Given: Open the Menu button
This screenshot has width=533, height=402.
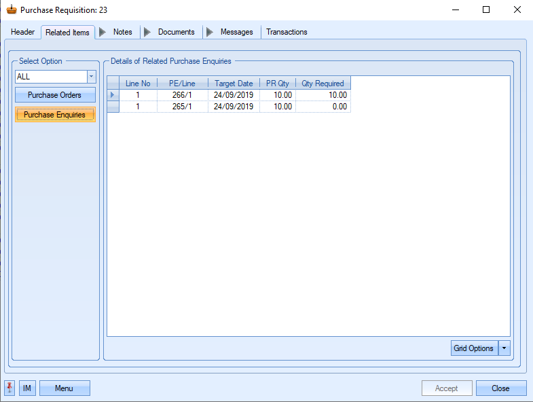Looking at the screenshot, I should 64,388.
